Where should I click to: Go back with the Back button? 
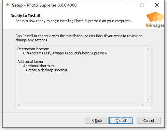coord(97,120)
